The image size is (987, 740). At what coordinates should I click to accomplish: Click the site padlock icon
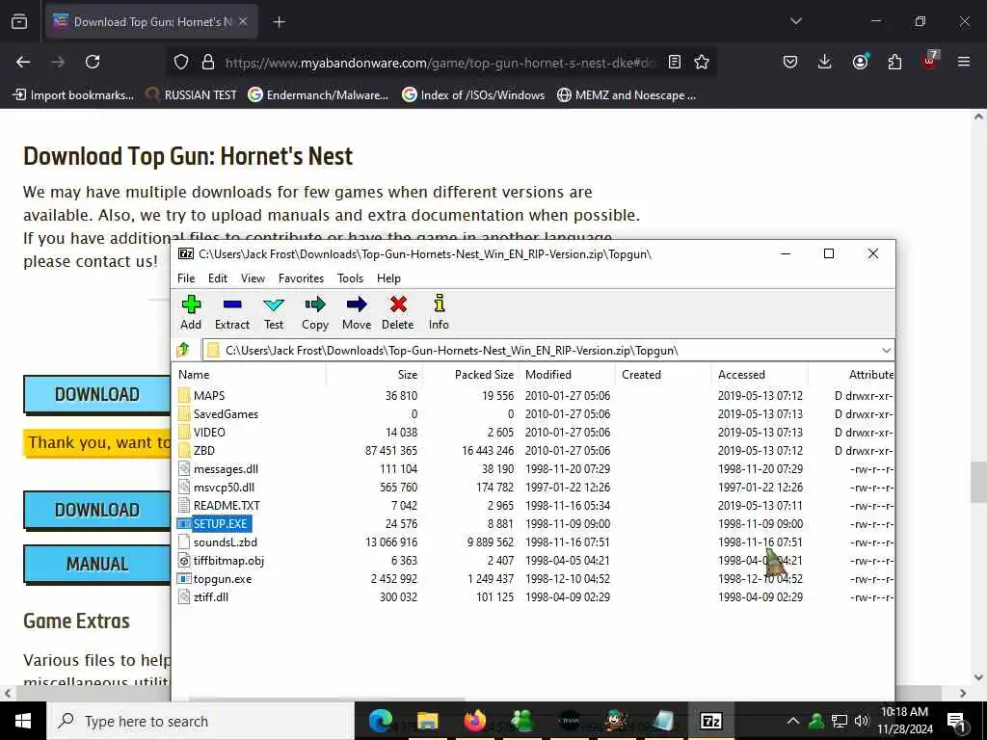(x=208, y=62)
